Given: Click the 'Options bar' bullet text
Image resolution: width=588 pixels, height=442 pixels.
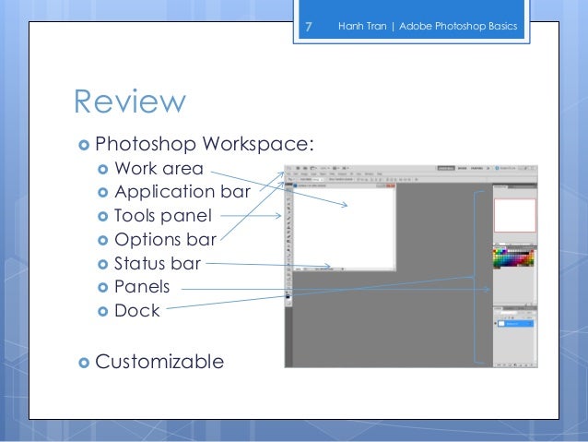Looking at the screenshot, I should [x=165, y=240].
